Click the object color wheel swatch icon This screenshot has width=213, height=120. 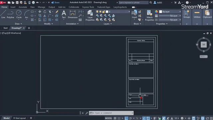point(156,12)
